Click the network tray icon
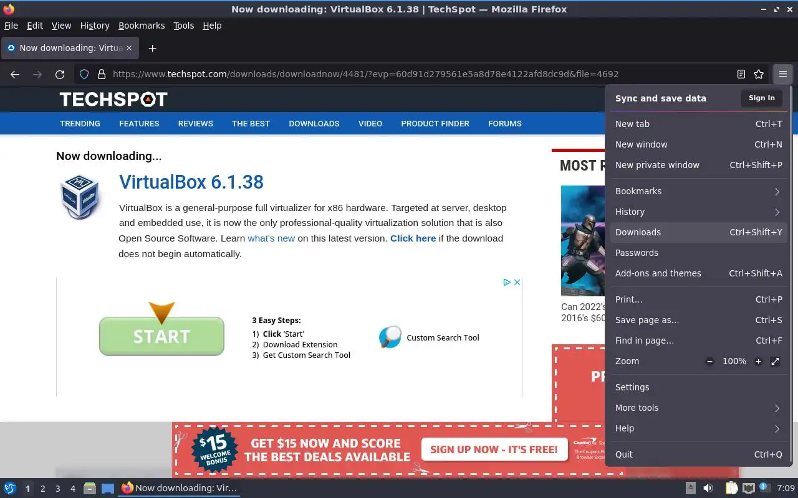This screenshot has width=798, height=498. (x=749, y=488)
